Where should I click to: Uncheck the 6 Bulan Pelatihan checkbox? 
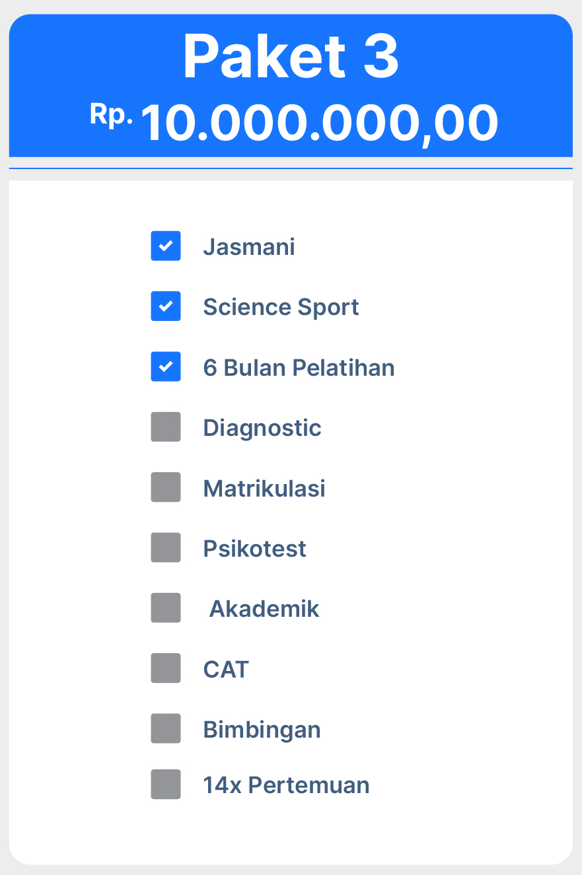(166, 367)
